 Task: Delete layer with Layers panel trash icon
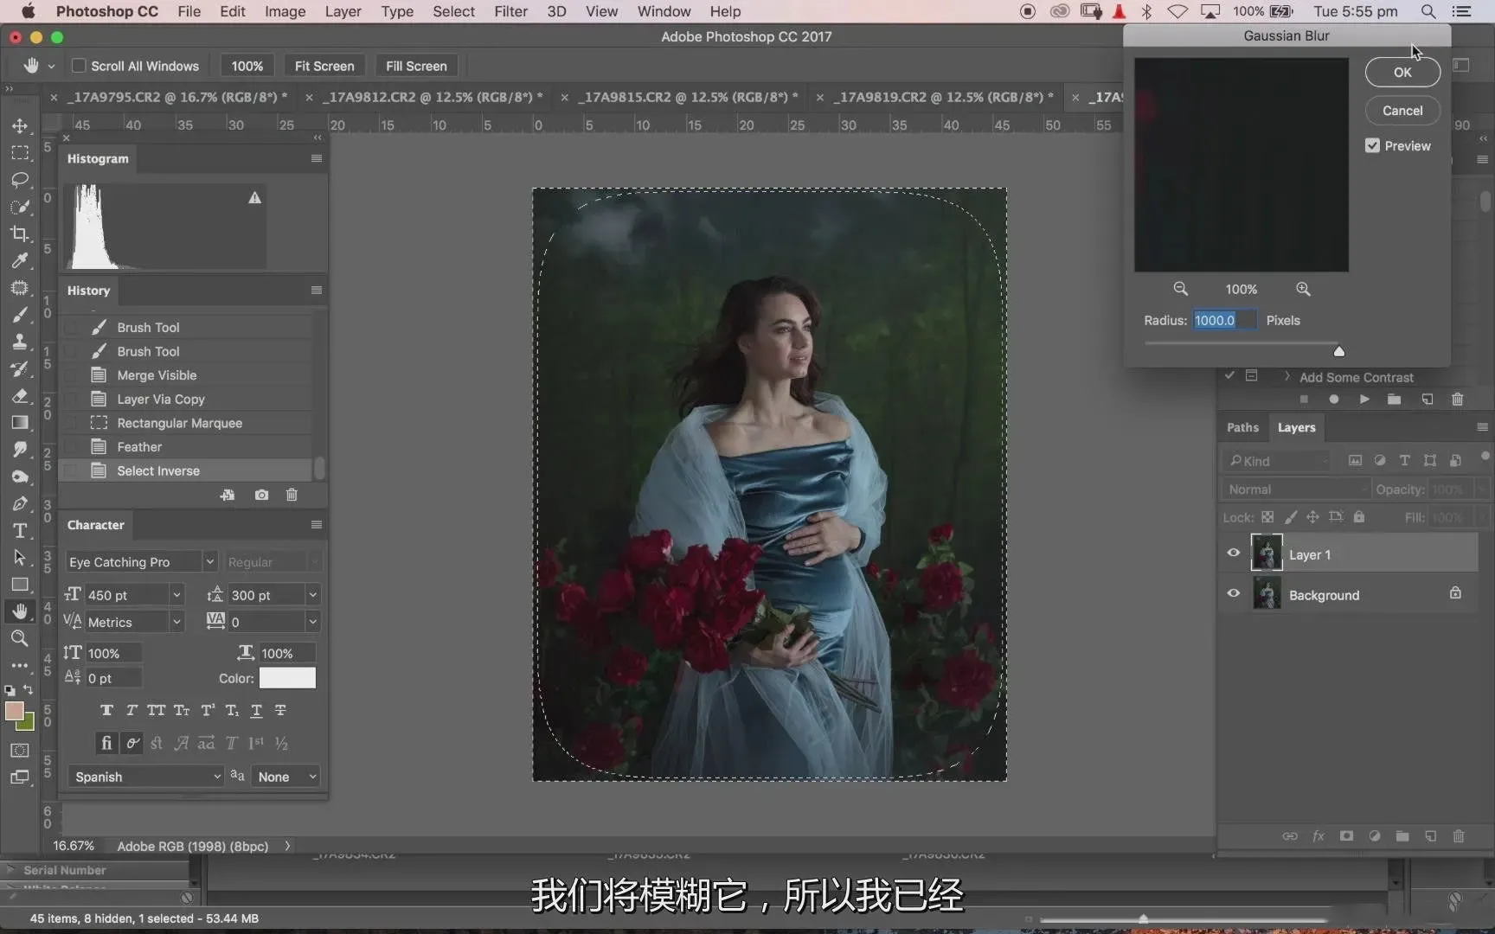click(x=1459, y=836)
